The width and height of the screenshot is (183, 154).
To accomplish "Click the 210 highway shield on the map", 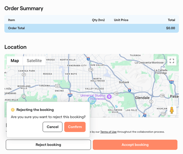I will pos(171,82).
